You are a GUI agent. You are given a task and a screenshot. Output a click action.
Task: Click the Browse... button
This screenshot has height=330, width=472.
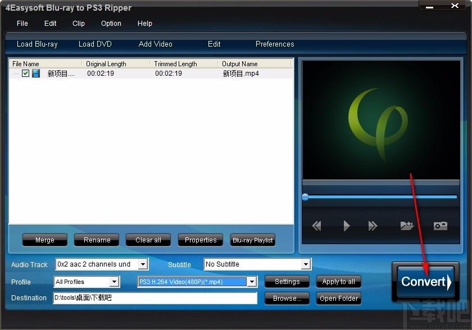[x=287, y=299]
